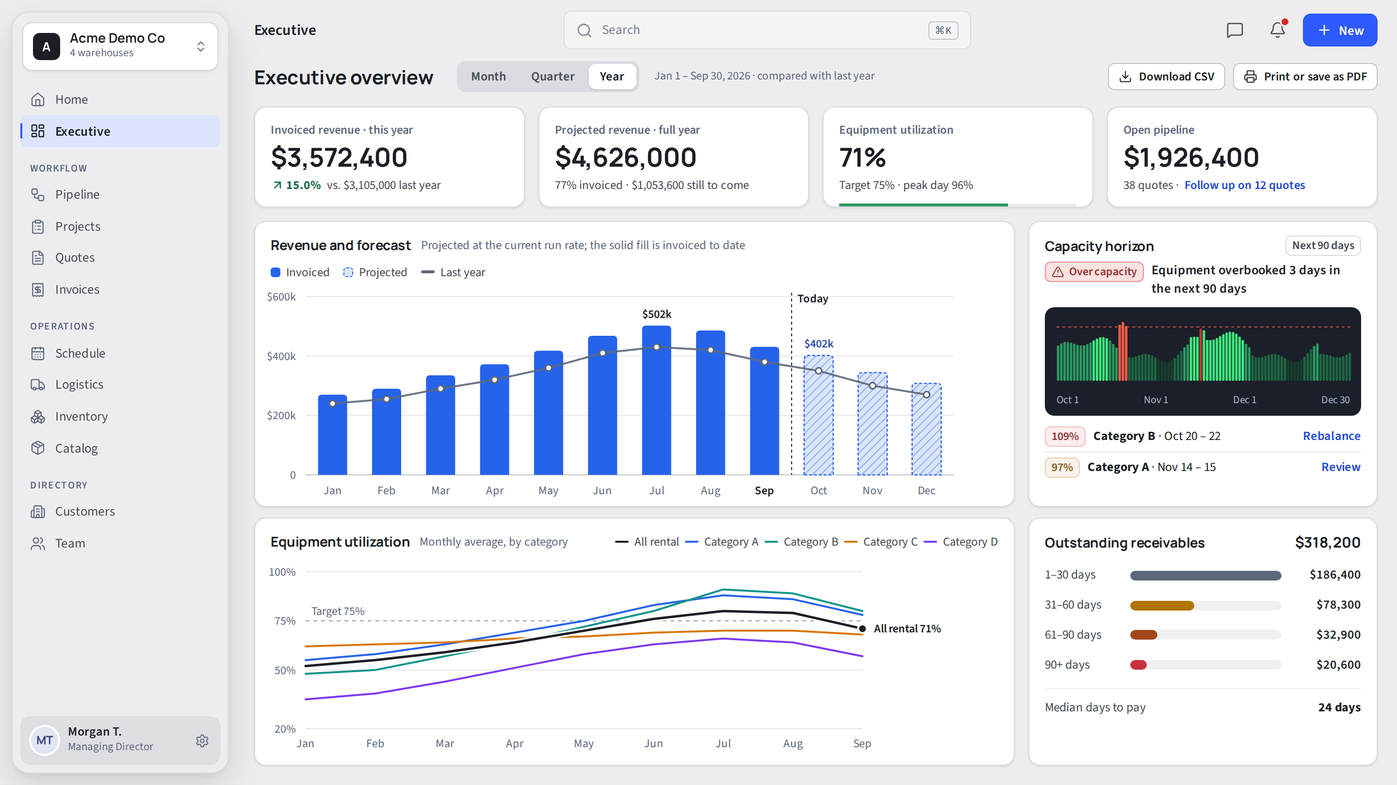Open the notifications bell

coord(1277,31)
